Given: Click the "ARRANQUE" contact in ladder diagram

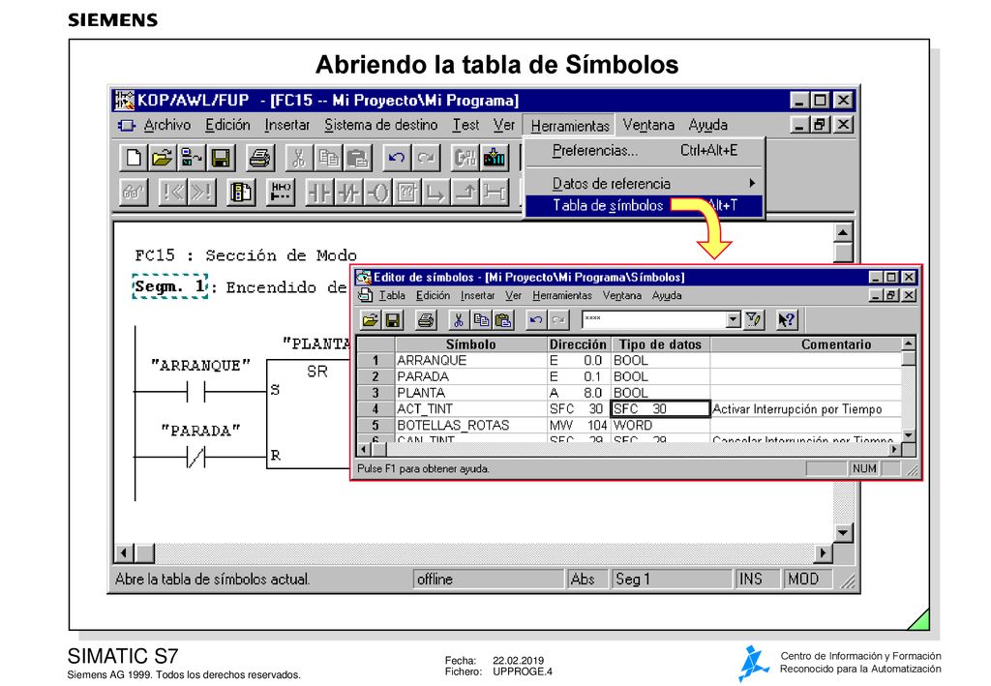Looking at the screenshot, I should 195,392.
